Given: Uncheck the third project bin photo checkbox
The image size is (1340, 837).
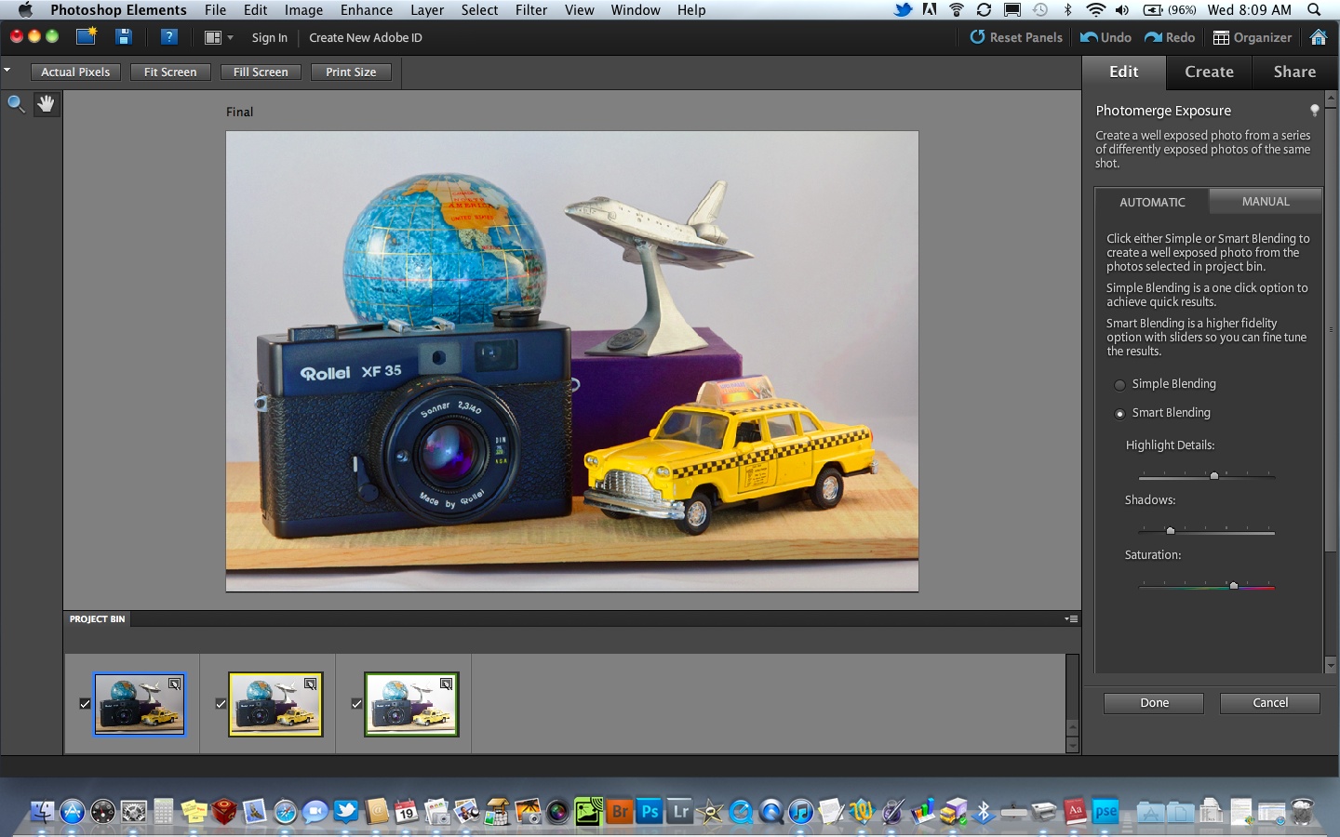Looking at the screenshot, I should click(356, 704).
